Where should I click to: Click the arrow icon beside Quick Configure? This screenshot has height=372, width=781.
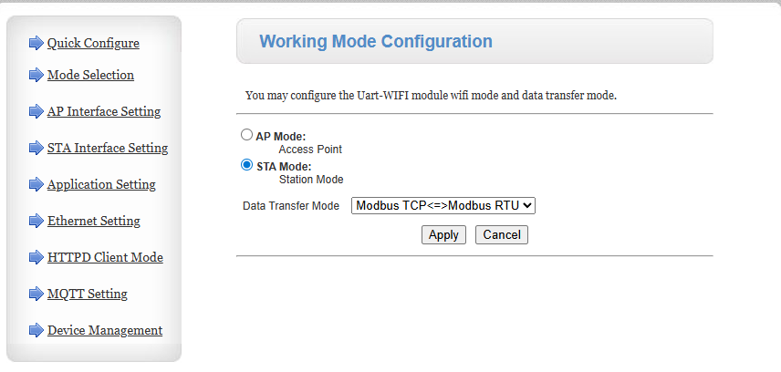click(36, 43)
